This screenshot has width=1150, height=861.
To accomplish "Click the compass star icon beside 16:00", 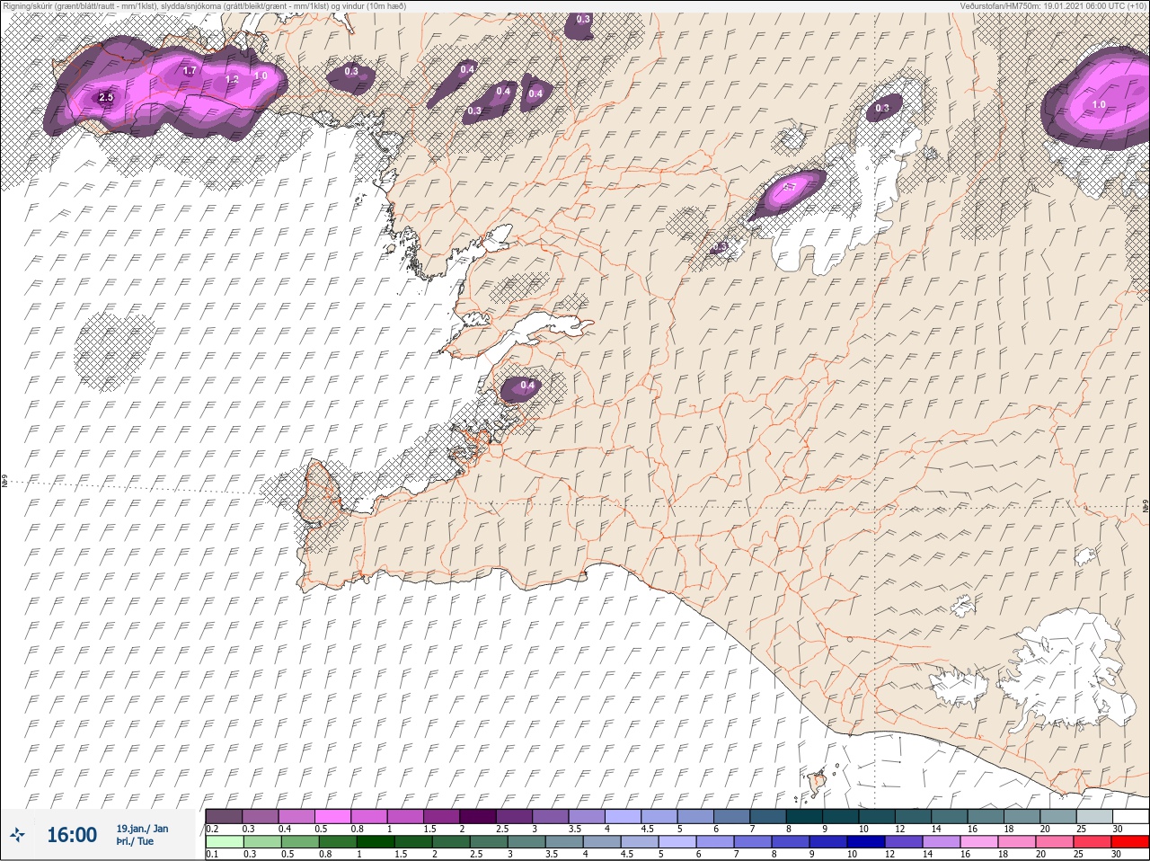I will click(x=18, y=835).
